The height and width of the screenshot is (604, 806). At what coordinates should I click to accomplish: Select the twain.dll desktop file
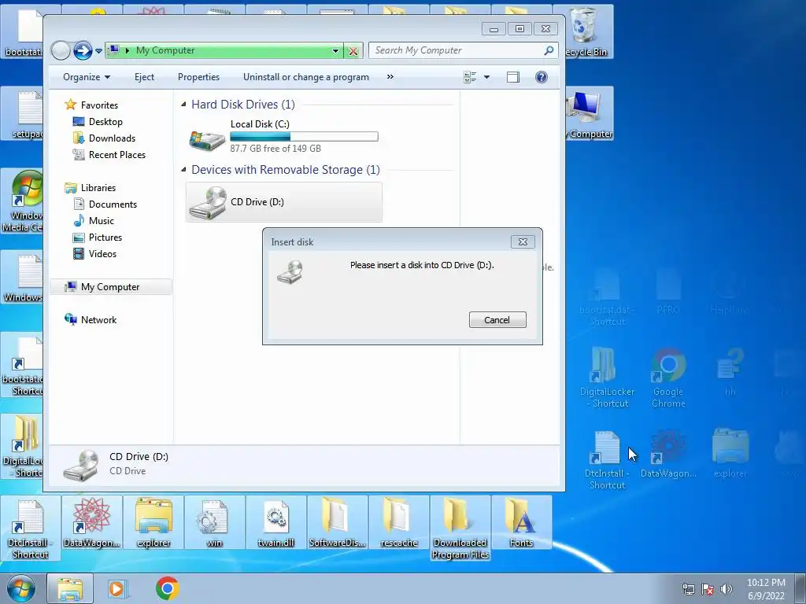276,522
